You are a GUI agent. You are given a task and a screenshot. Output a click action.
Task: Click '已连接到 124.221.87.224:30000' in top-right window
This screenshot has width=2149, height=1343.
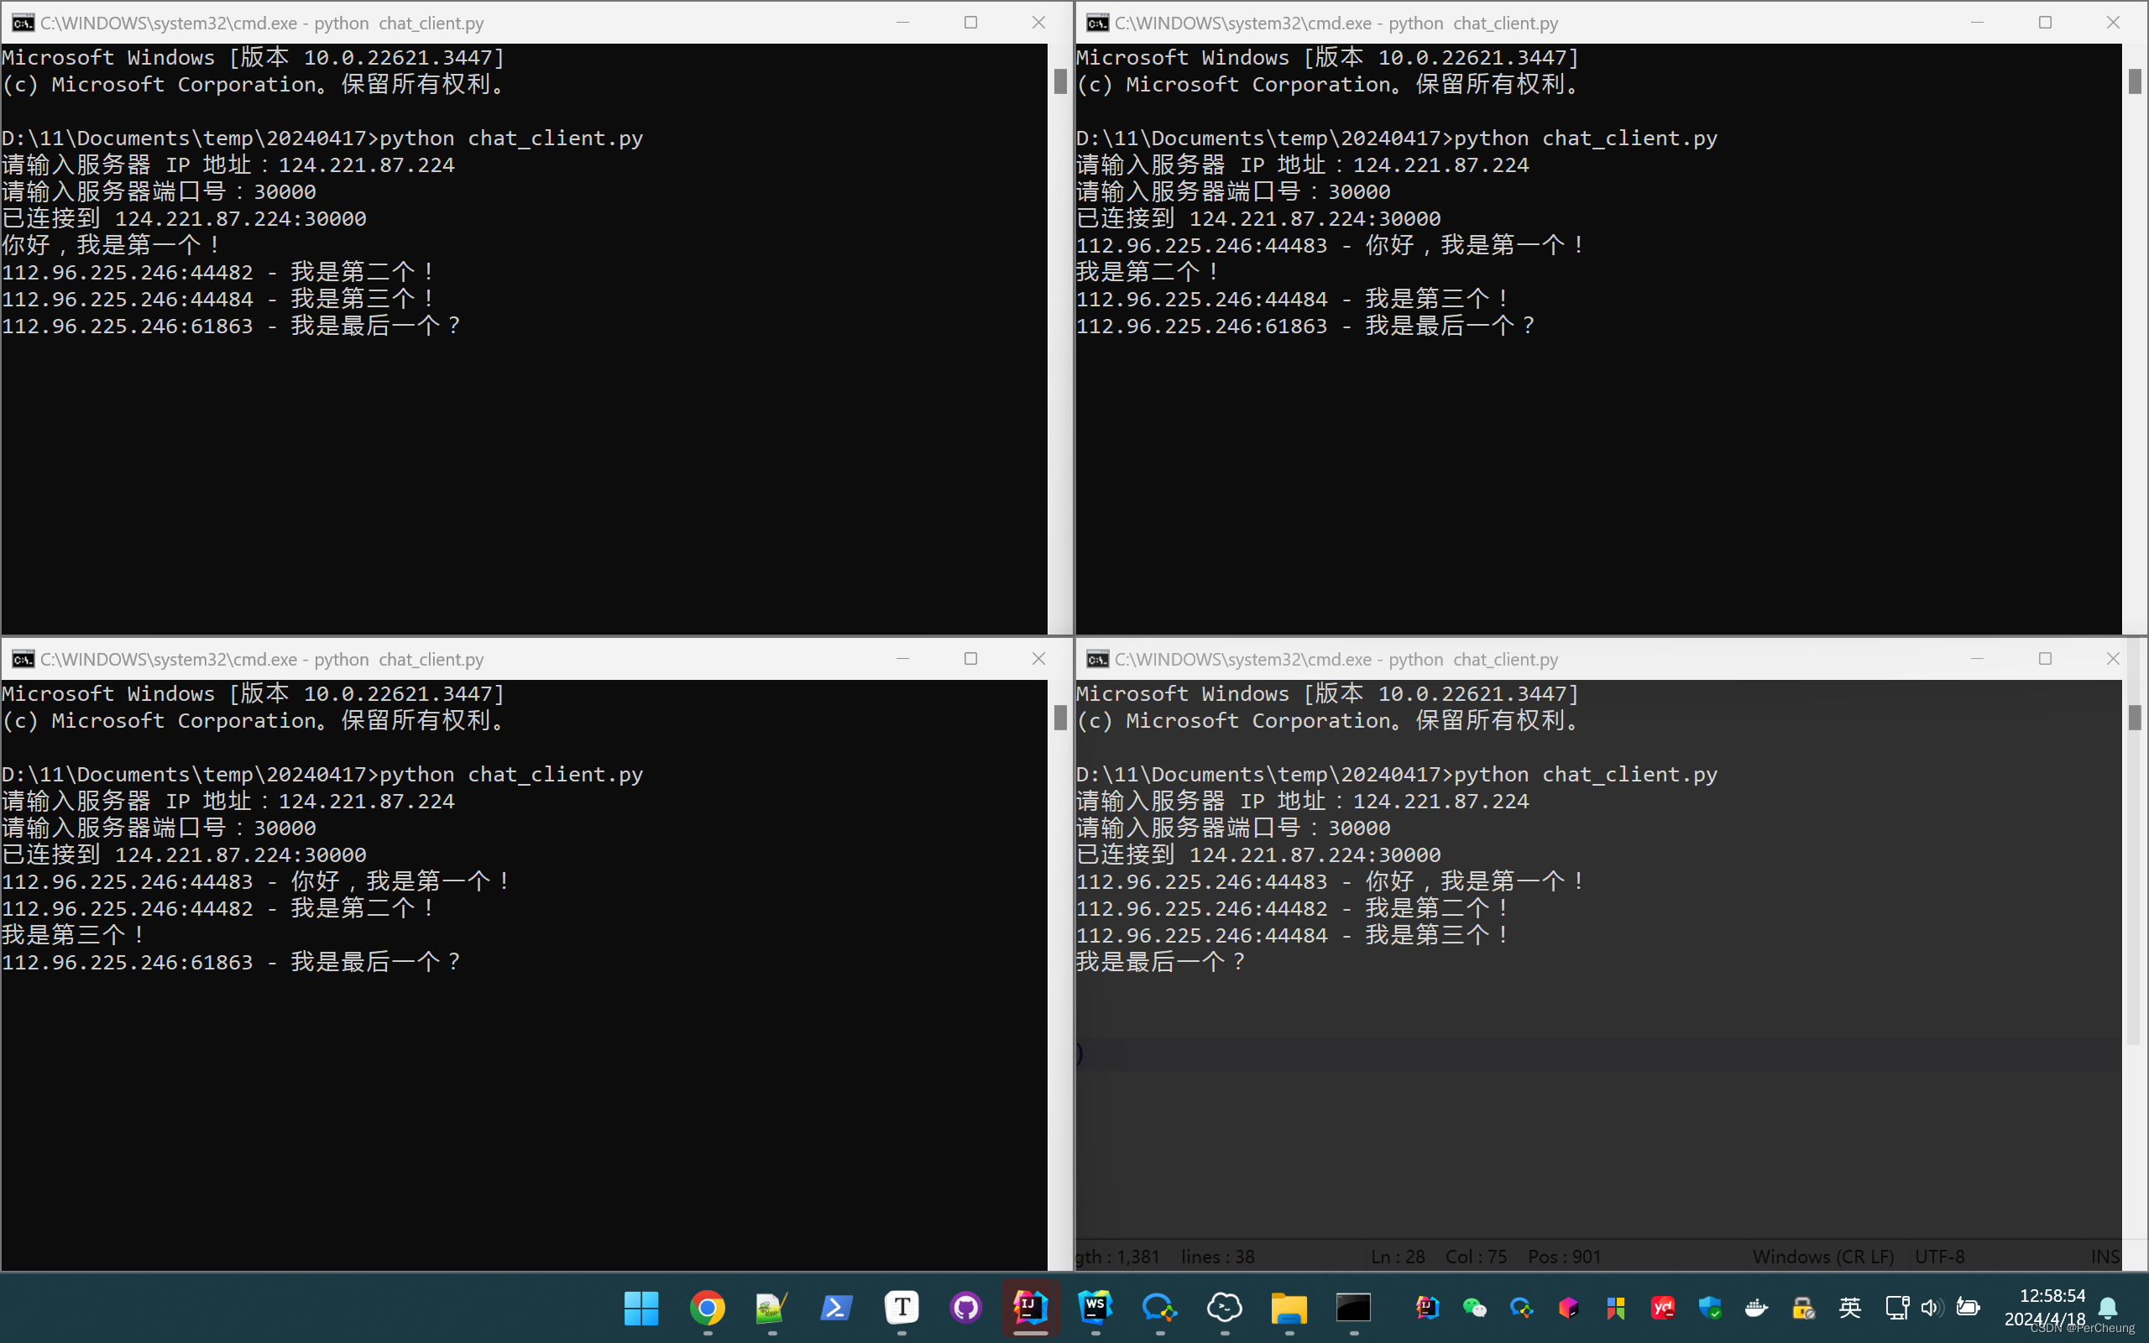1258,218
